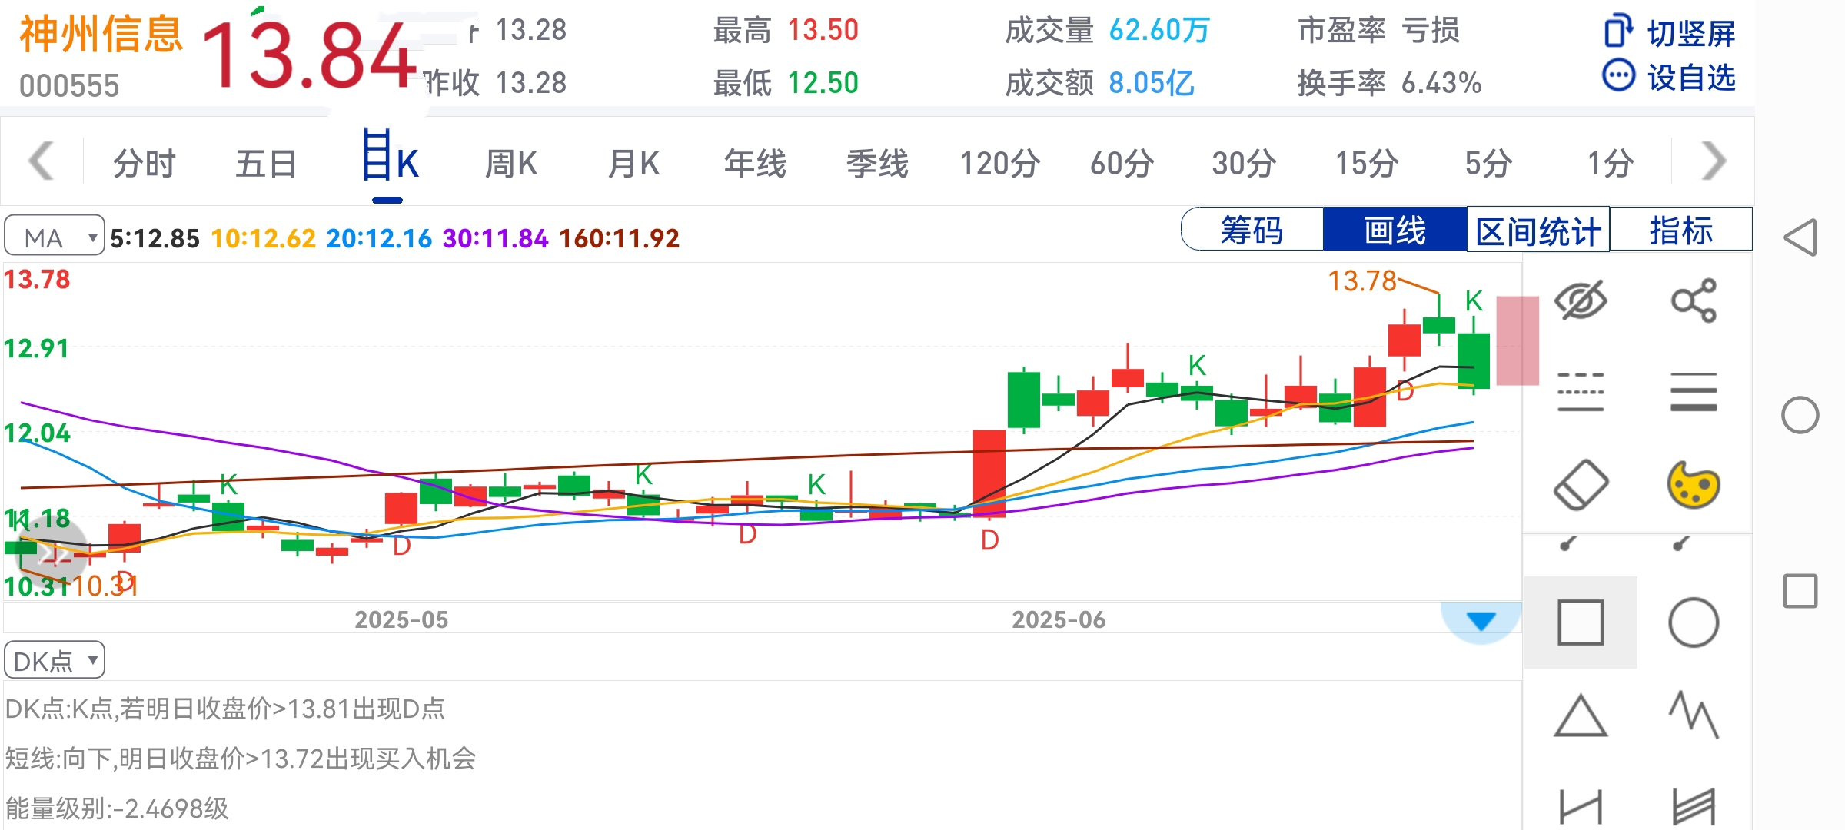
Task: Tap the share icon in drawing panel
Action: pos(1694,300)
